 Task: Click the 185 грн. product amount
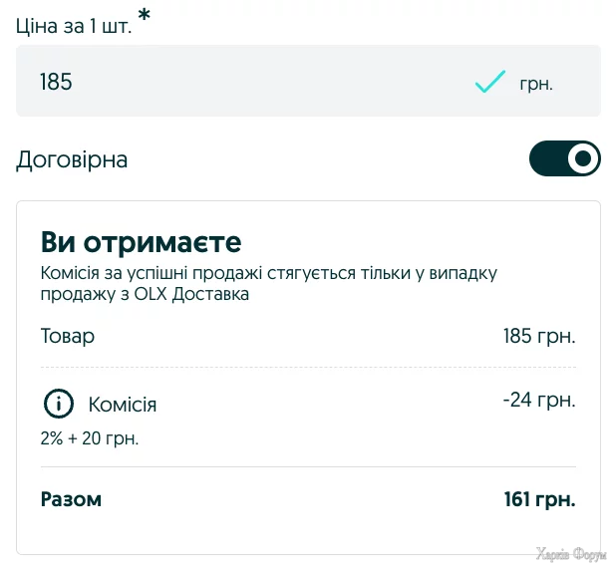coord(539,336)
